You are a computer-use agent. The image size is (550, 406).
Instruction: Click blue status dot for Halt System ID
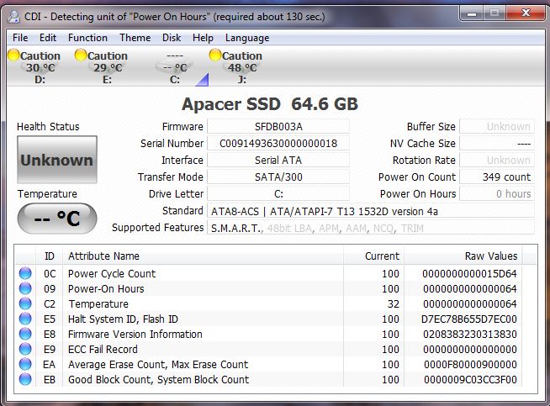click(25, 319)
